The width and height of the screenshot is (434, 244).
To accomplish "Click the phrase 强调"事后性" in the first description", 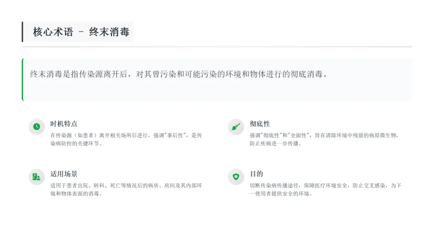I will pyautogui.click(x=168, y=135).
